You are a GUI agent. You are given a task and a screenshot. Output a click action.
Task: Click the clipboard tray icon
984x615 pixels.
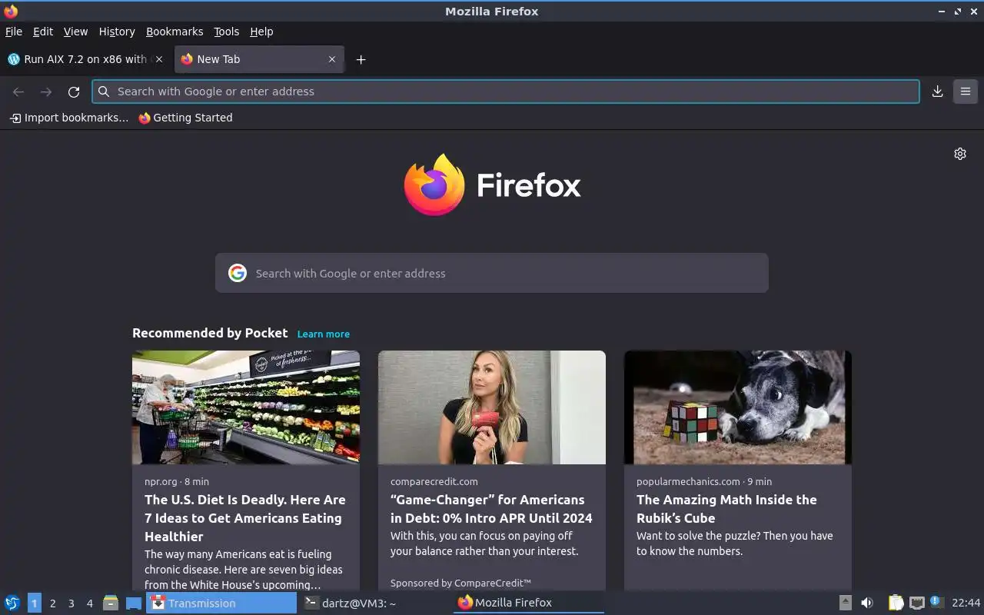(x=896, y=603)
